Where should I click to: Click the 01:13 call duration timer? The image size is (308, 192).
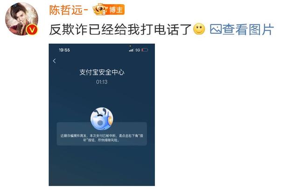click(102, 82)
